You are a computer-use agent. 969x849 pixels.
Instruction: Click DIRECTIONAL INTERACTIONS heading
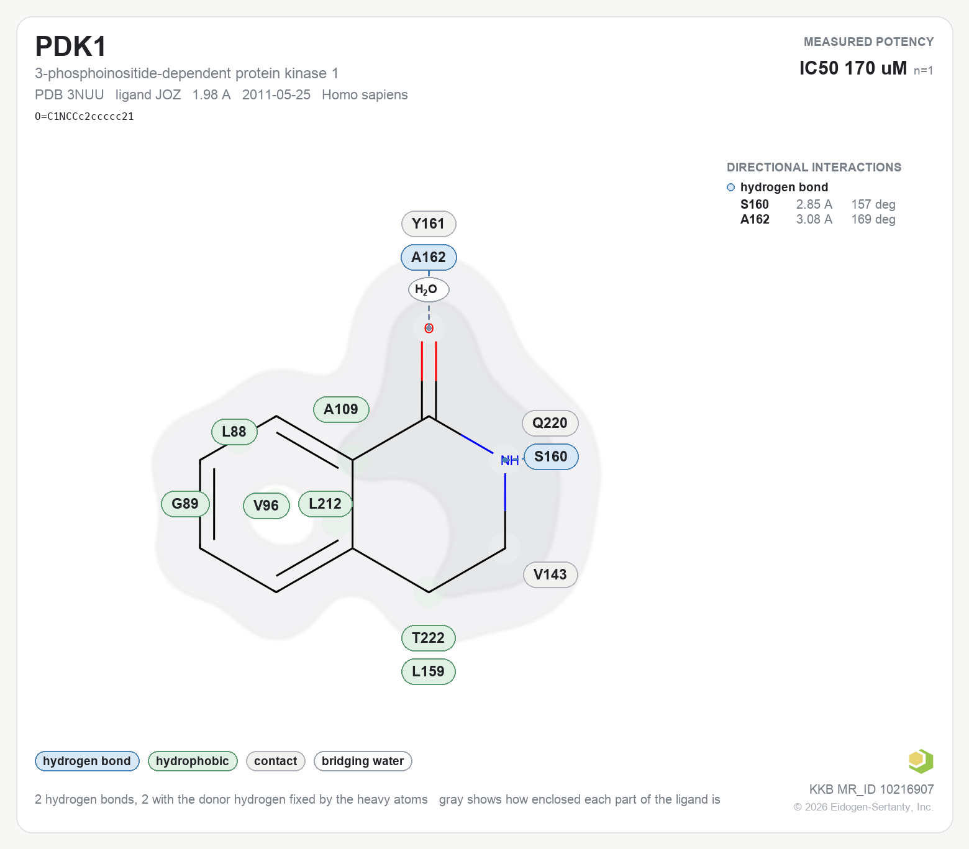coord(814,167)
